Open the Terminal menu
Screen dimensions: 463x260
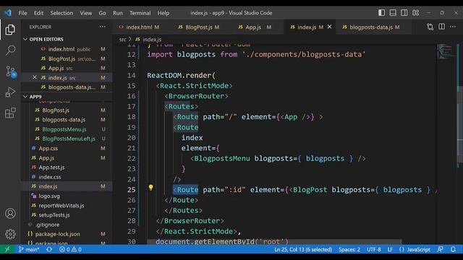click(x=140, y=13)
